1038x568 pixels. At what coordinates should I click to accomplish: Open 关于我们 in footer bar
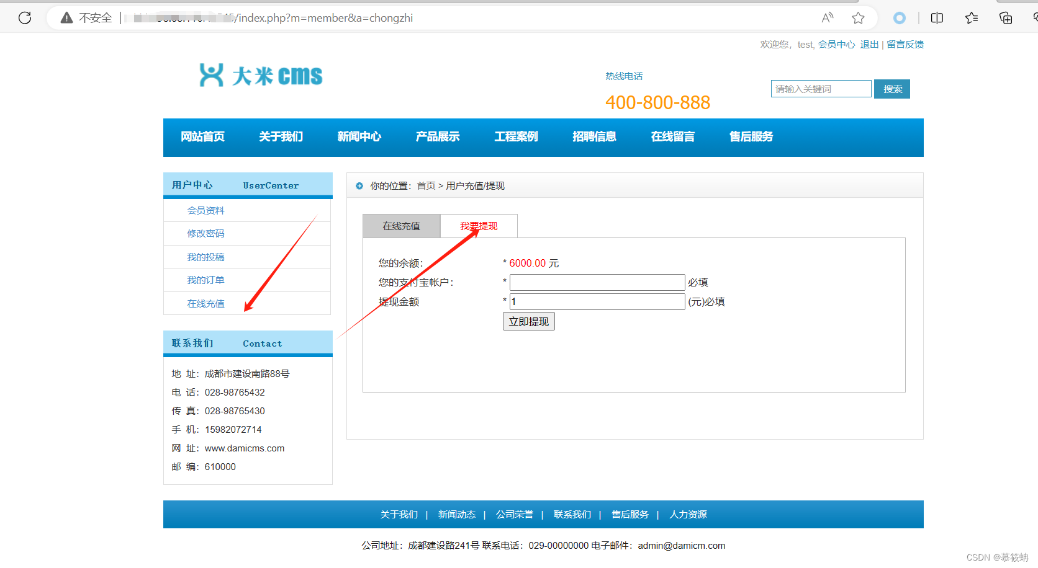pos(399,515)
